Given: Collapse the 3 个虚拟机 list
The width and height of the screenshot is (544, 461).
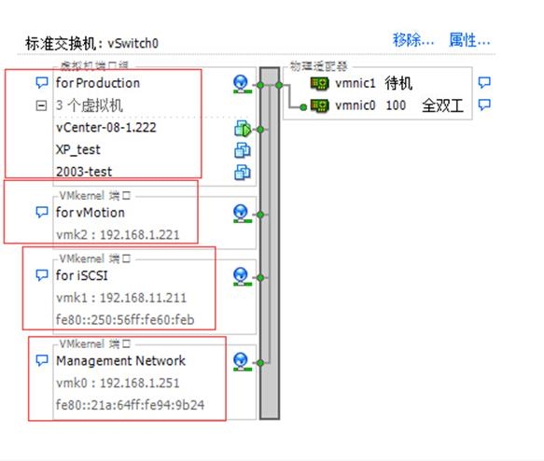Looking at the screenshot, I should click(x=41, y=105).
